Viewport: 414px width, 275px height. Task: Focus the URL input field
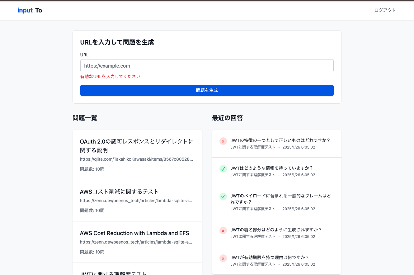[x=207, y=66]
